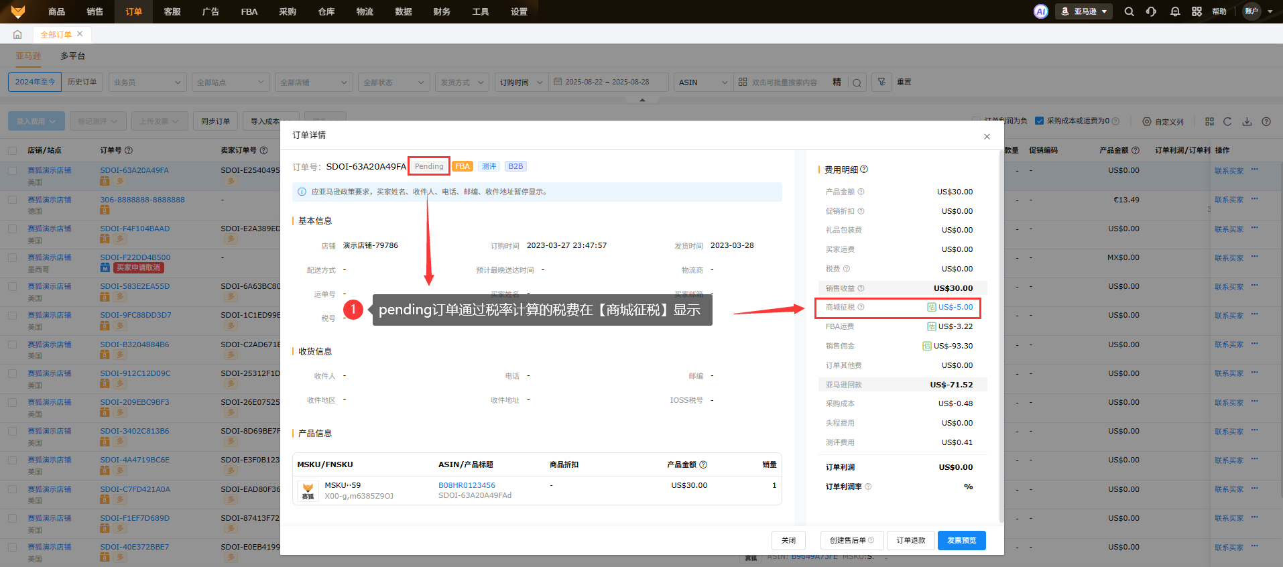This screenshot has width=1283, height=567.
Task: Select the checkbox for order SDOI-583E2EA55D
Action: pos(12,286)
